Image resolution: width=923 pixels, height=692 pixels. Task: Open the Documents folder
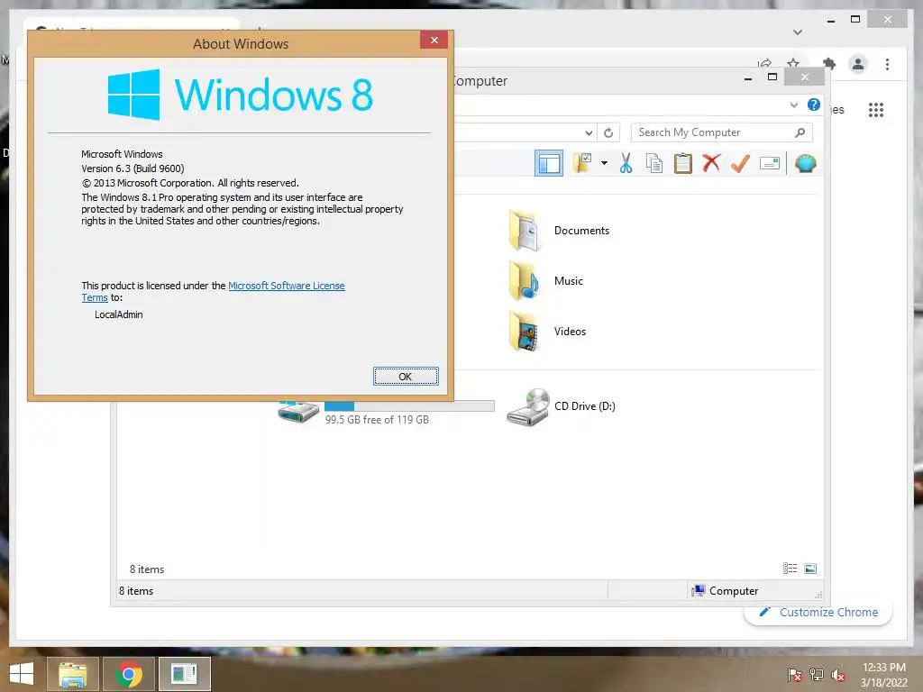point(559,231)
